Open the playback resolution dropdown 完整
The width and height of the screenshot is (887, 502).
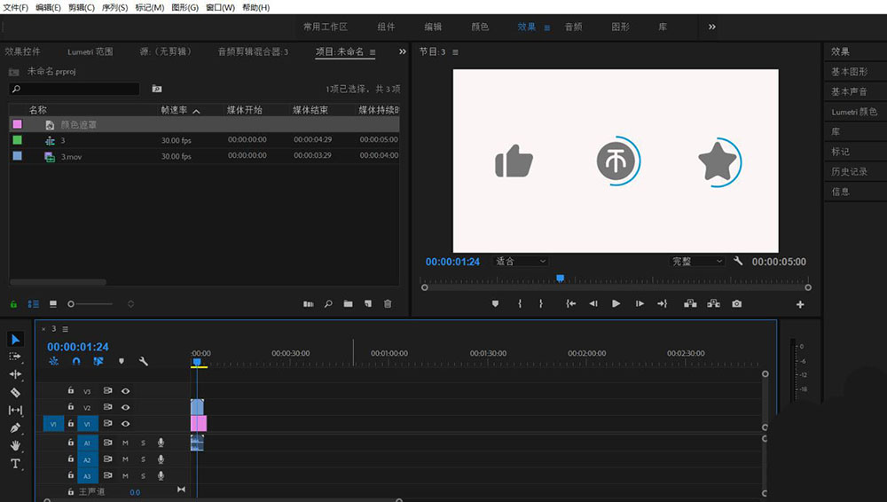click(697, 262)
